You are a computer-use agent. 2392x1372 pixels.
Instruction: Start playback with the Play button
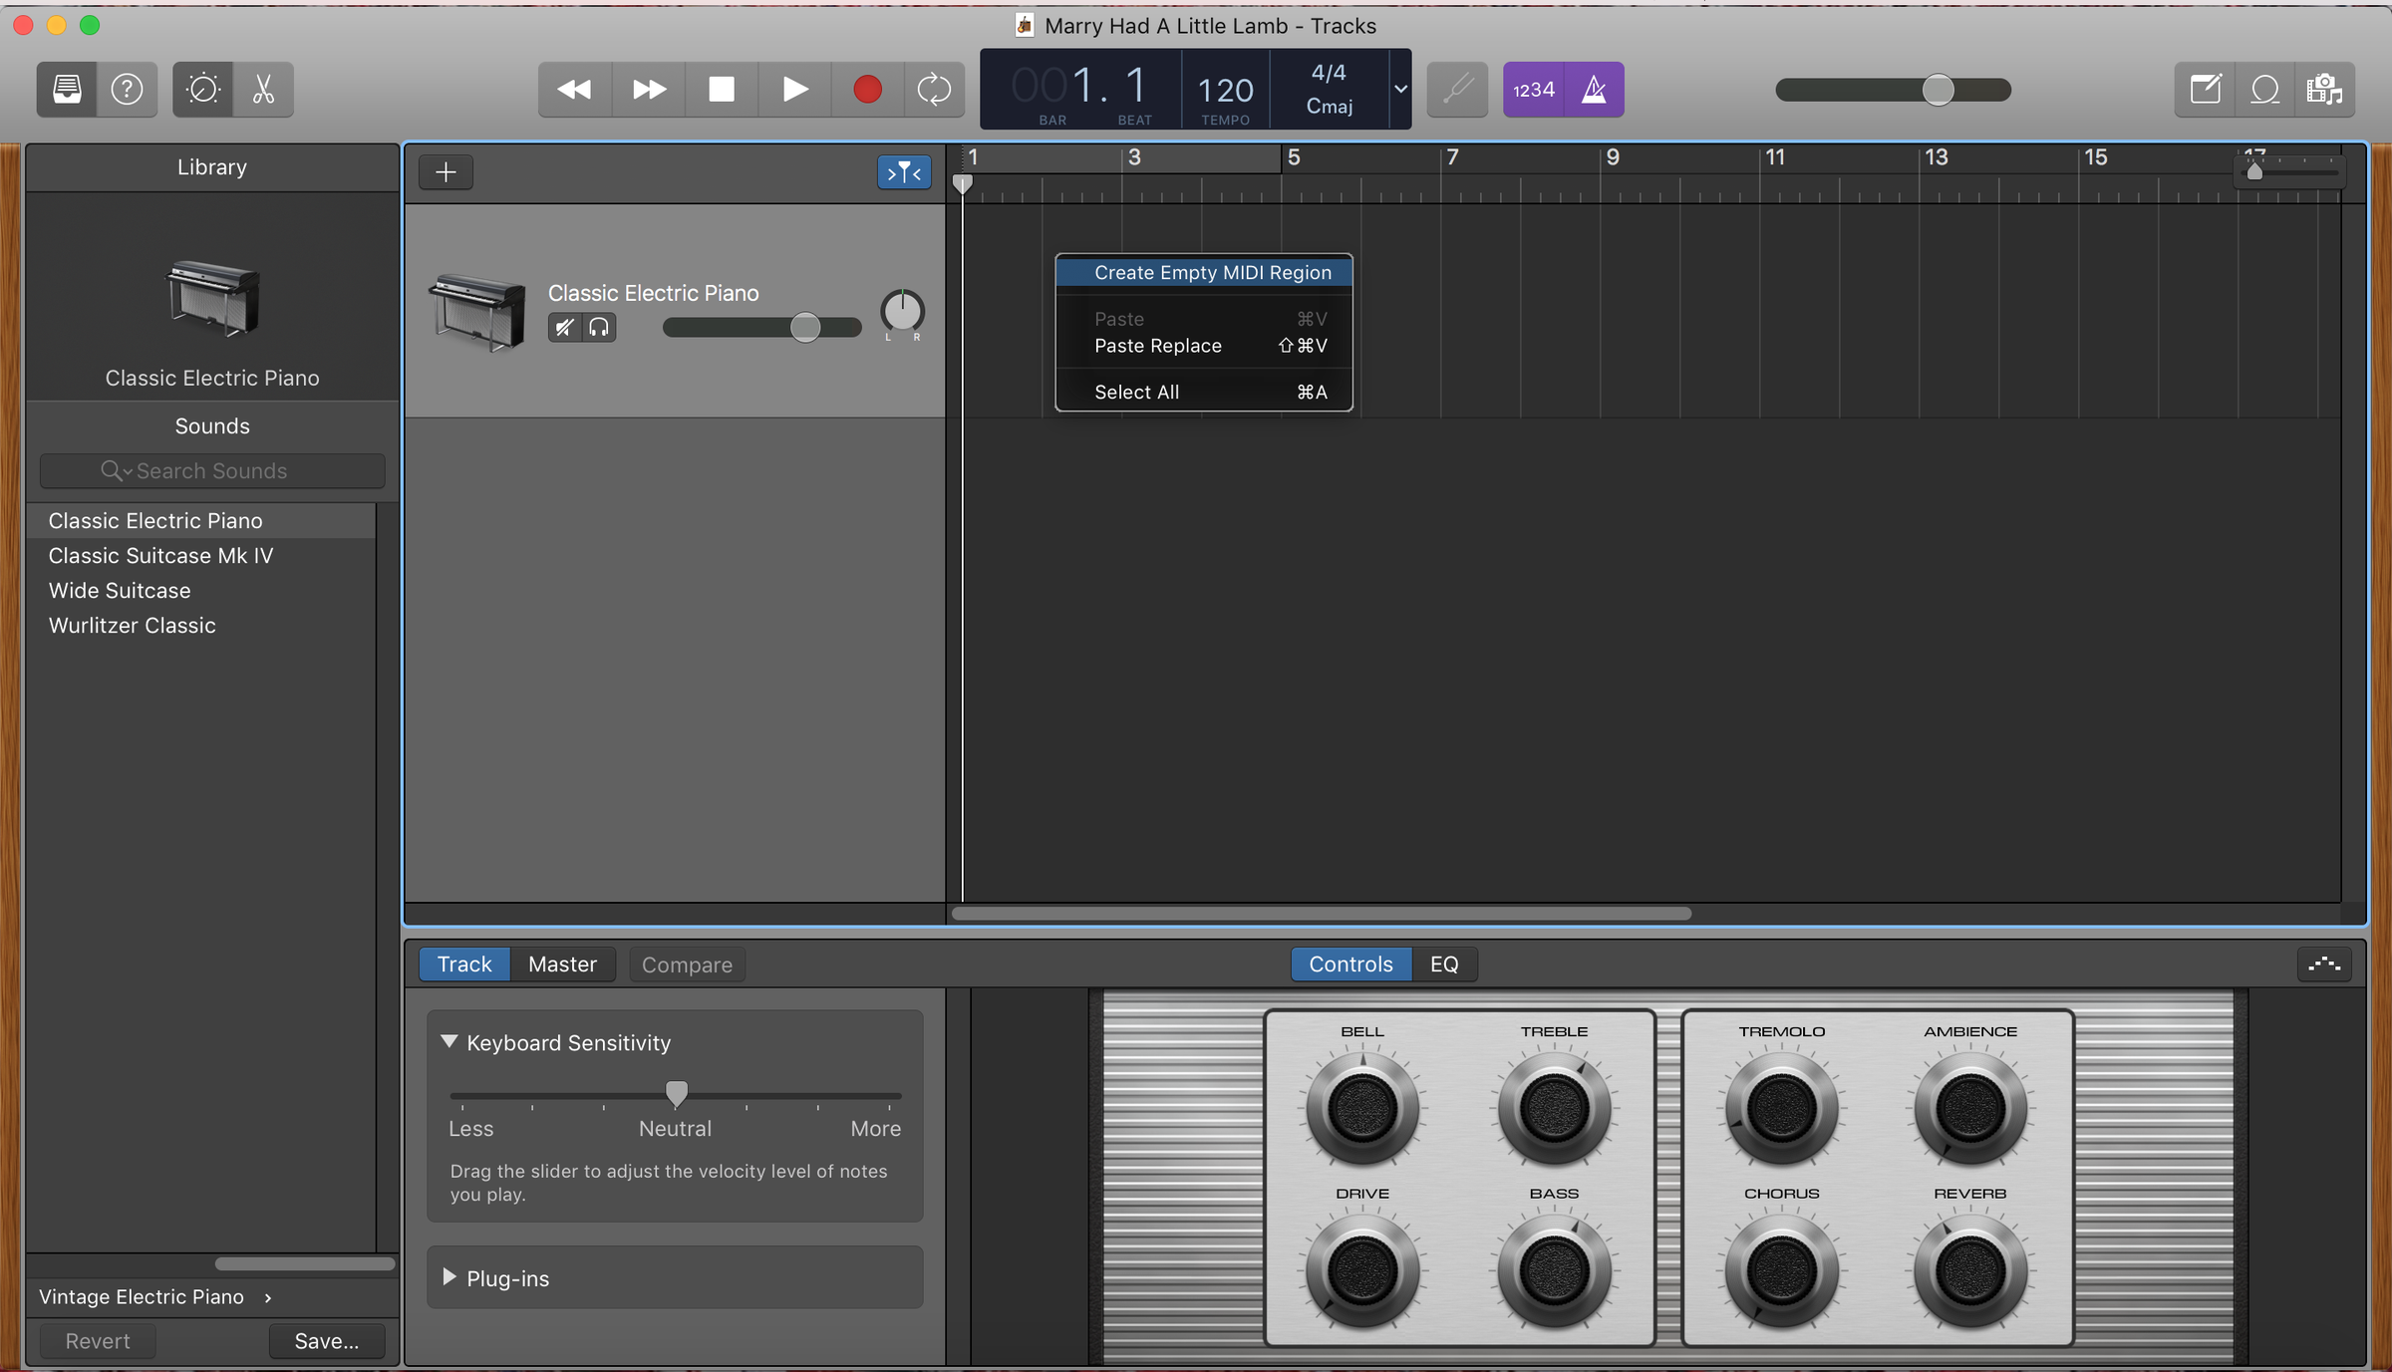point(794,90)
